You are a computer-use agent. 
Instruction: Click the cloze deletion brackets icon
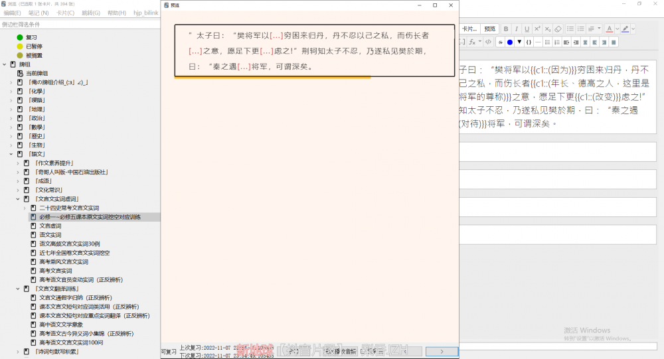pyautogui.click(x=462, y=42)
